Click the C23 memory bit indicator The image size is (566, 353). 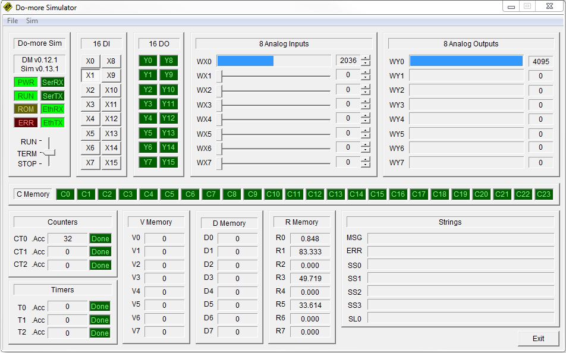tap(543, 194)
